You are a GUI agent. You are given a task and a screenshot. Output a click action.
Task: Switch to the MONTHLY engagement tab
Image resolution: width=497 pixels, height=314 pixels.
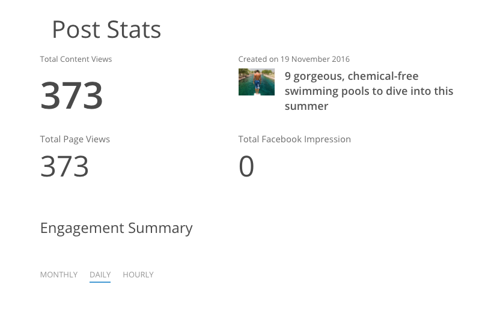click(59, 275)
